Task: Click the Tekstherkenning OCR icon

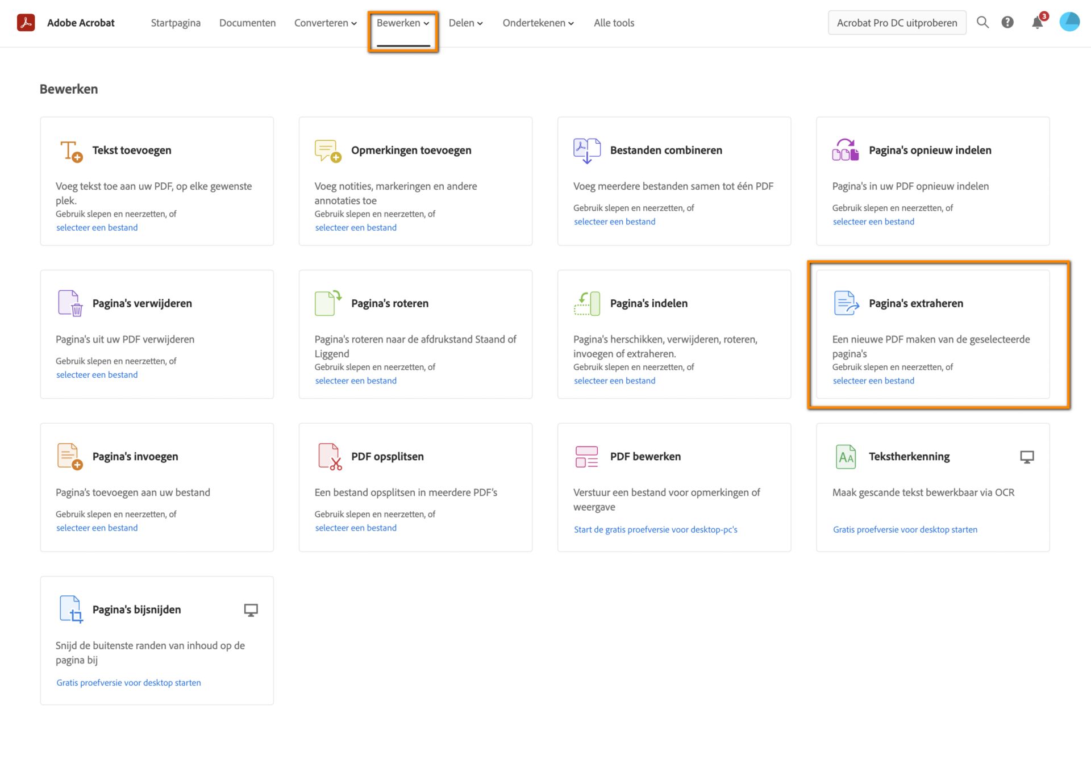Action: coord(846,457)
